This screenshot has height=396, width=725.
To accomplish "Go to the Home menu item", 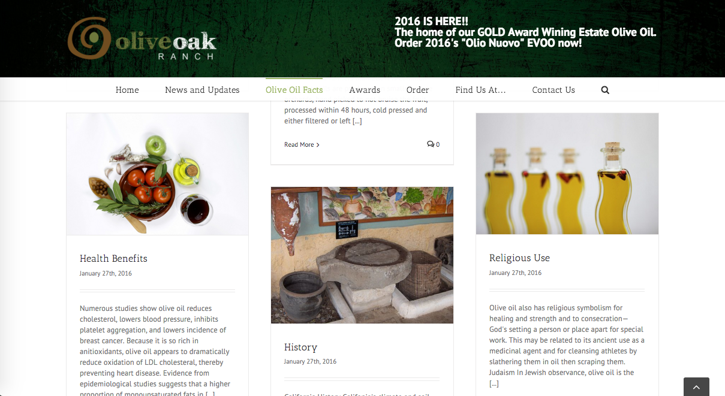I will click(127, 90).
